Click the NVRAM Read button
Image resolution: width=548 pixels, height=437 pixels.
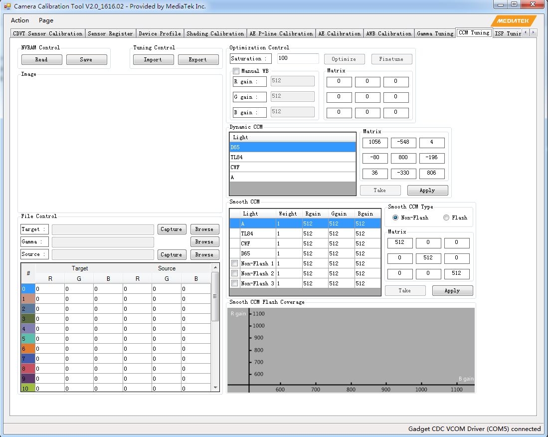click(41, 59)
